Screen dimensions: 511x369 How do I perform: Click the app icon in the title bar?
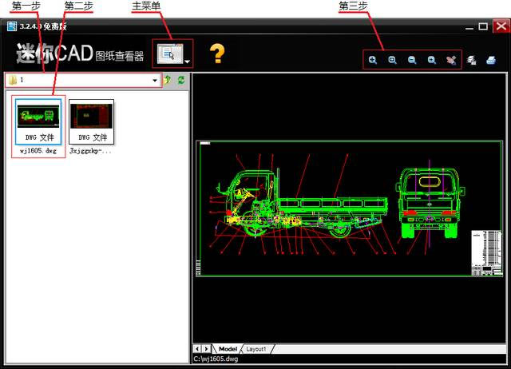(x=12, y=26)
